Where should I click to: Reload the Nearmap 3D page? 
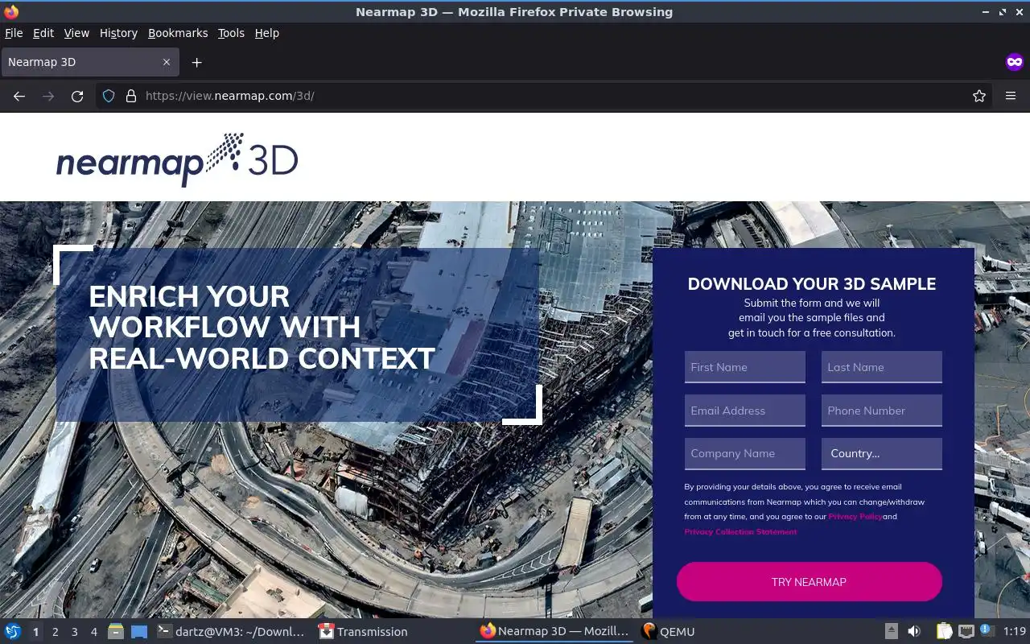tap(77, 96)
